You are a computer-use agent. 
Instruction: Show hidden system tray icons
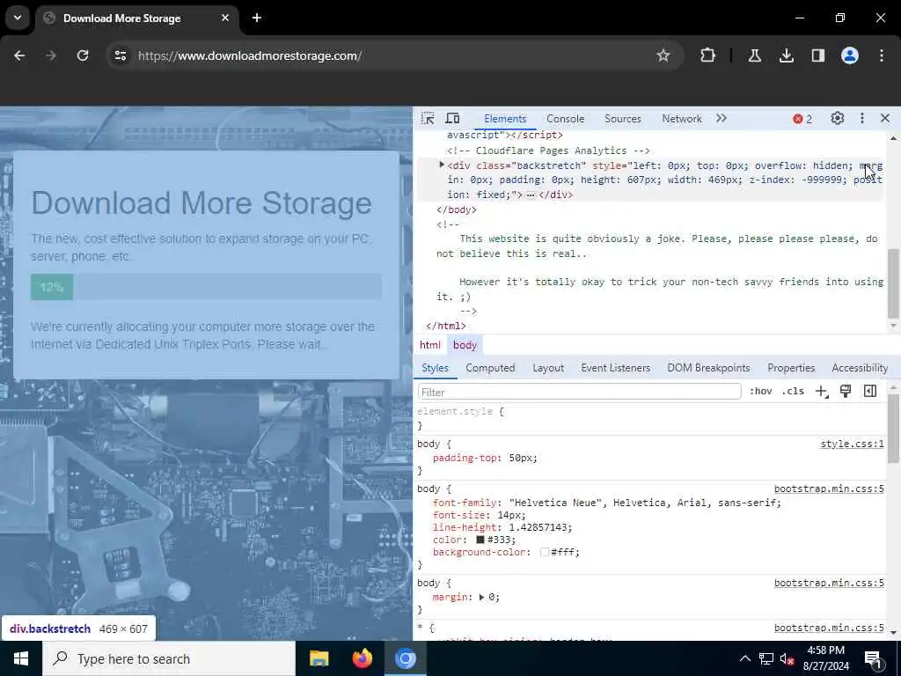(x=744, y=658)
